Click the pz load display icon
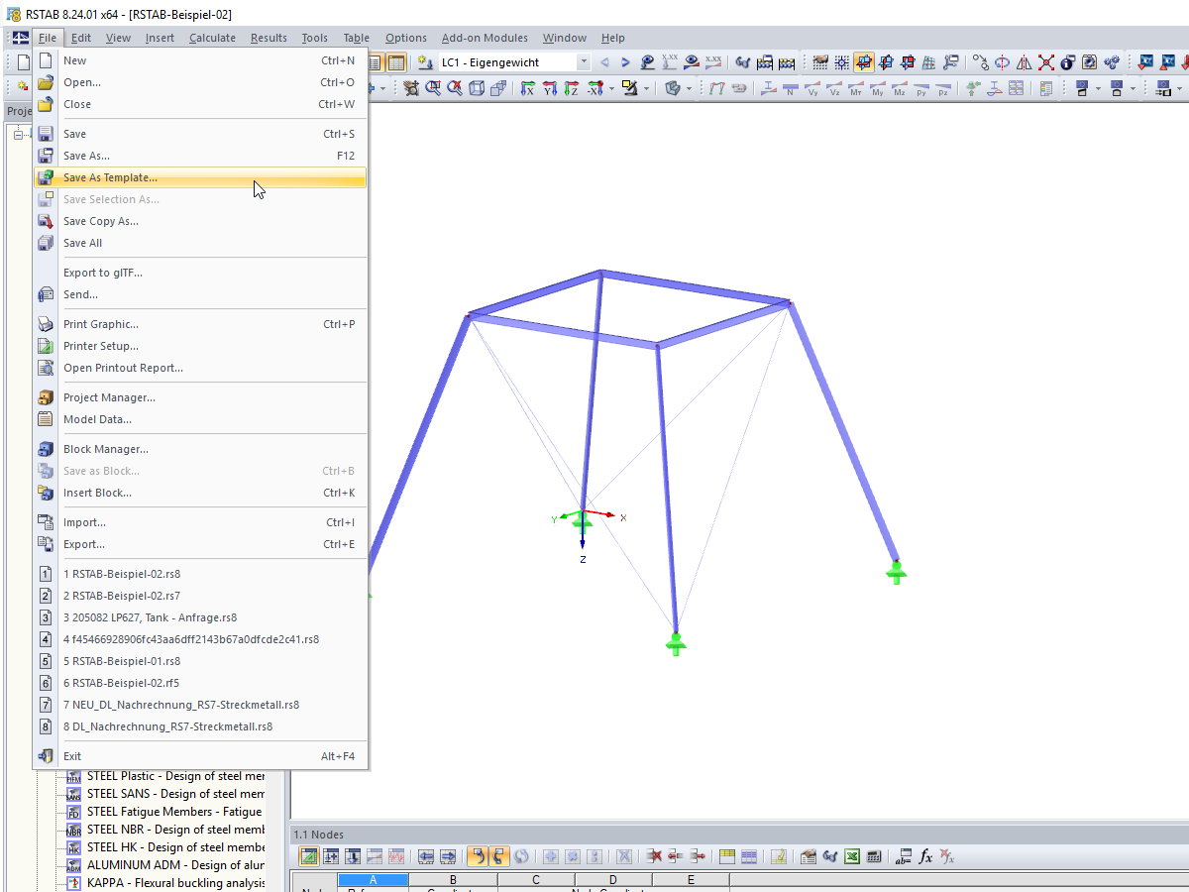The height and width of the screenshot is (892, 1189). 943,88
